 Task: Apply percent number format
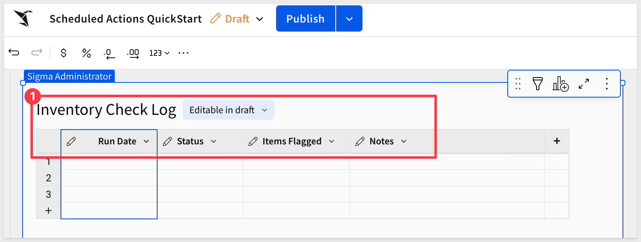pyautogui.click(x=86, y=53)
